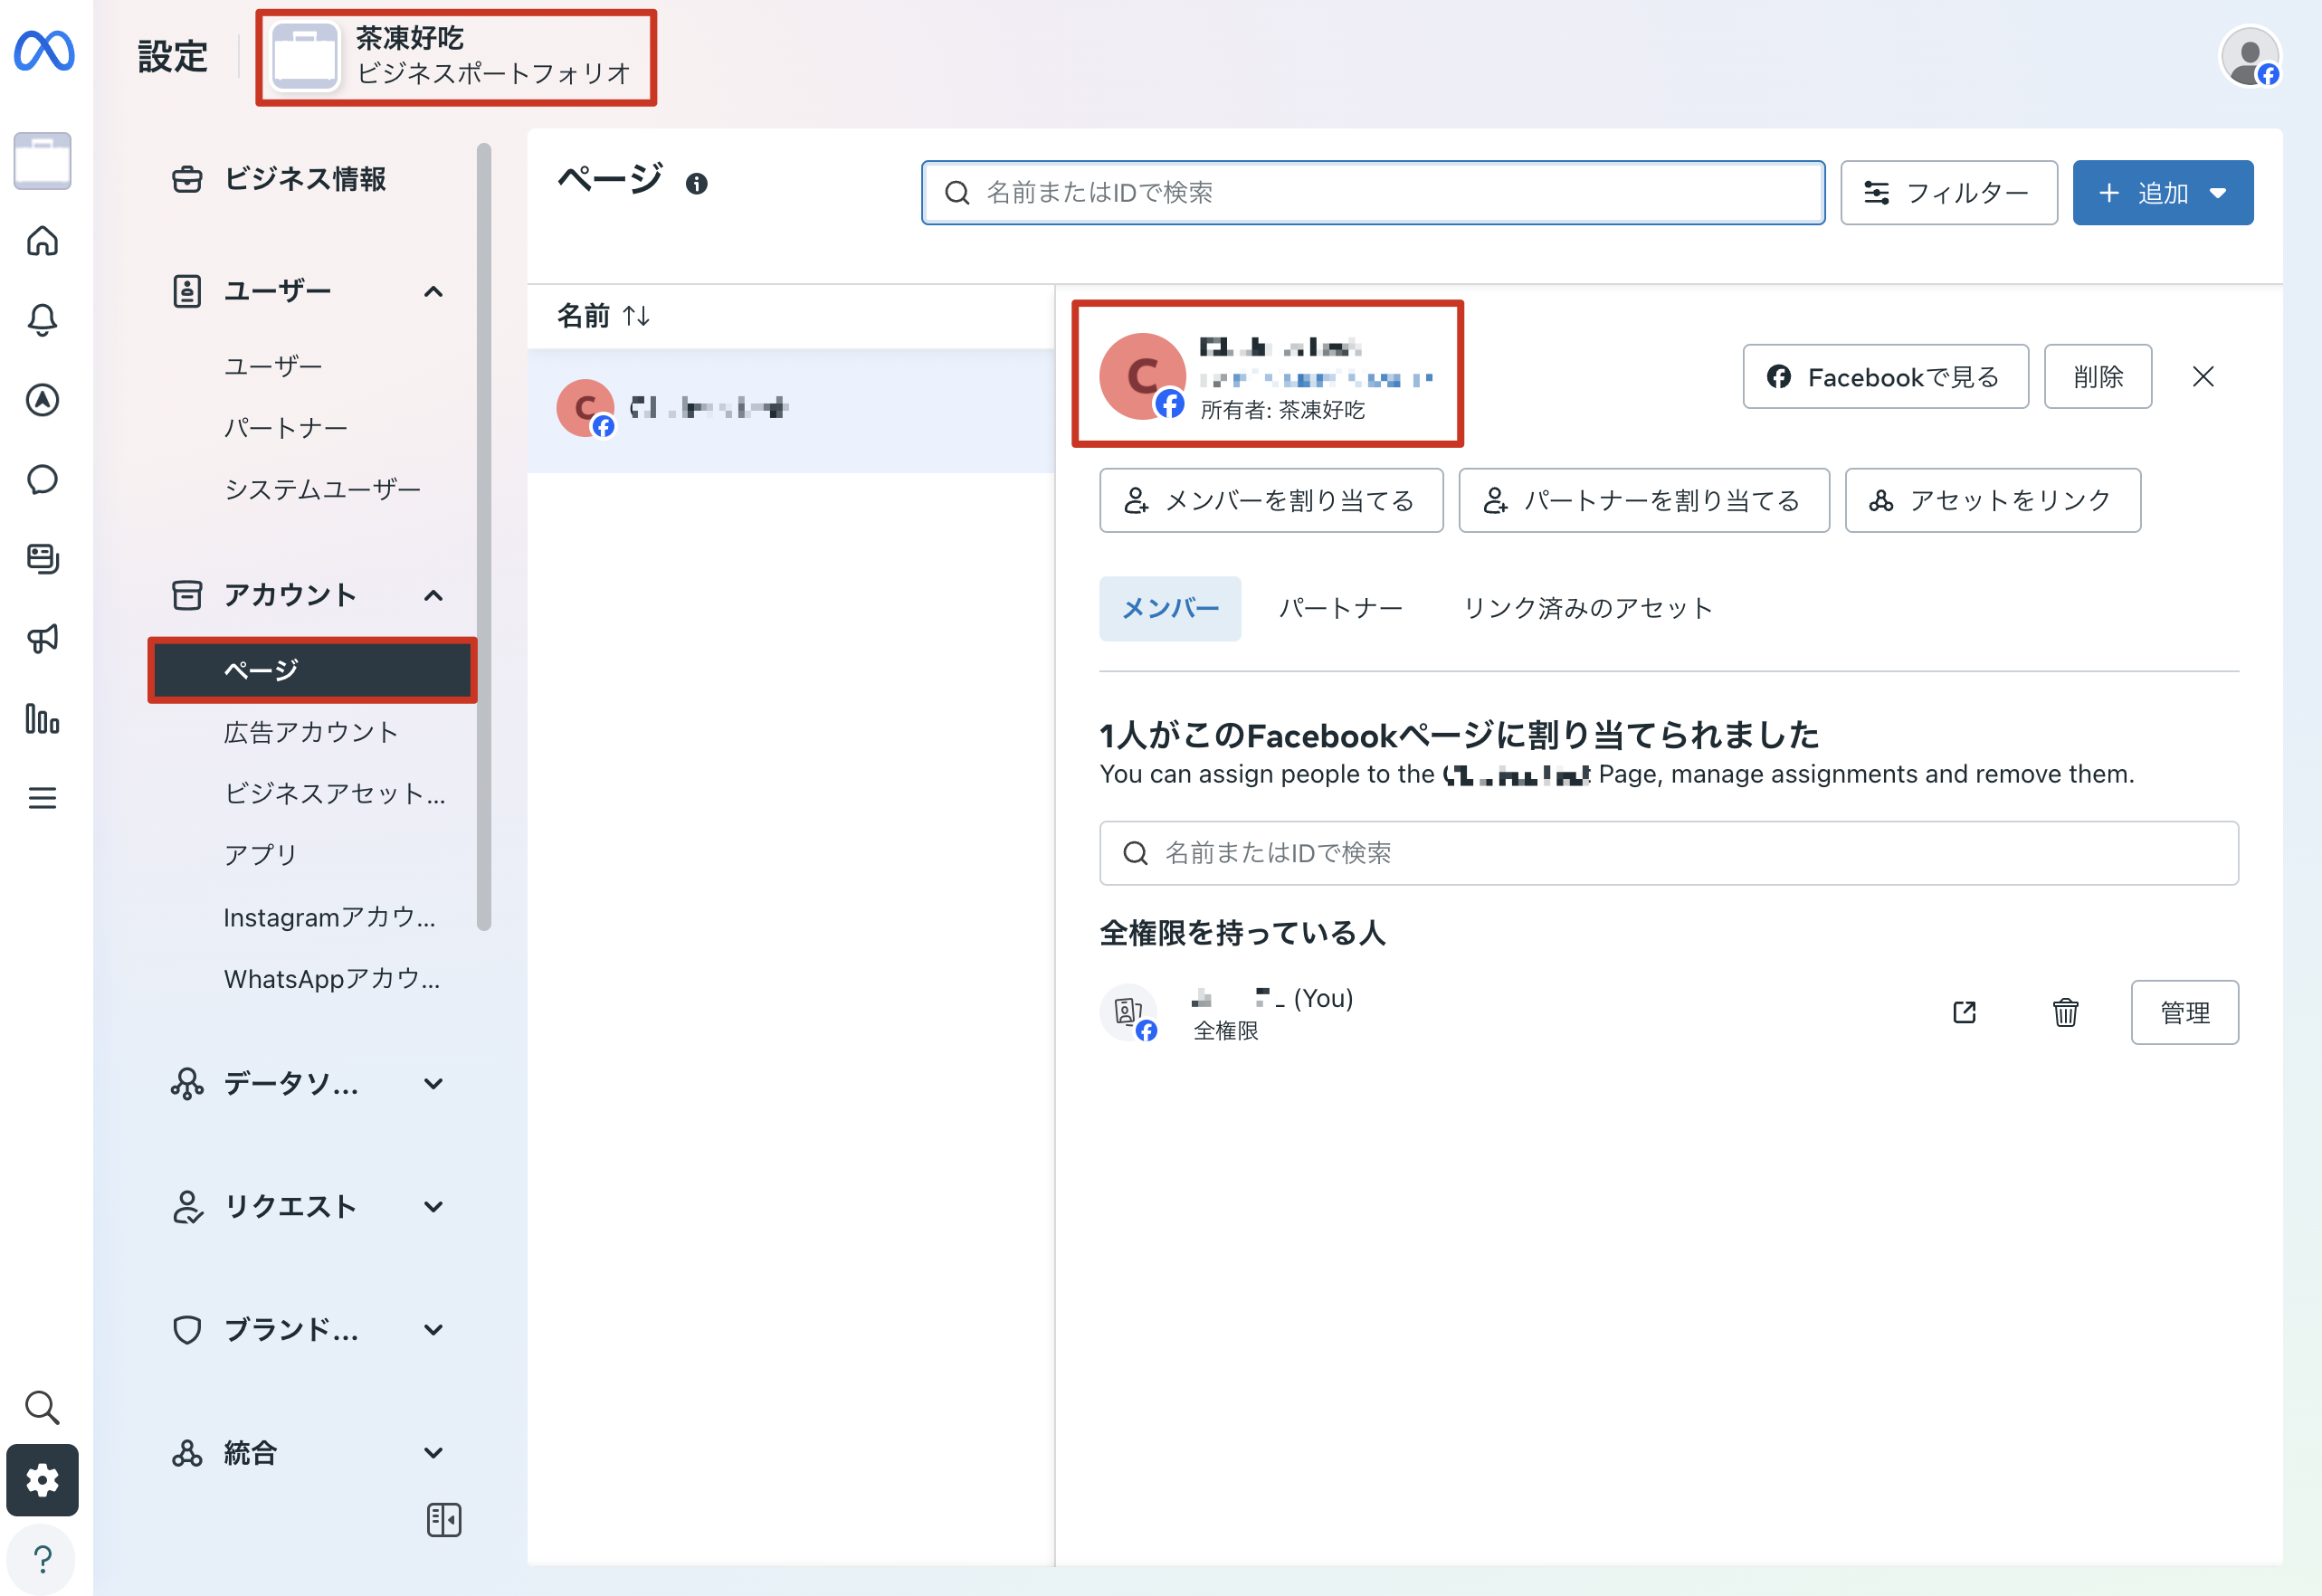Open アプリ in sidebar
Viewport: 2322px width, 1596px height.
260,855
